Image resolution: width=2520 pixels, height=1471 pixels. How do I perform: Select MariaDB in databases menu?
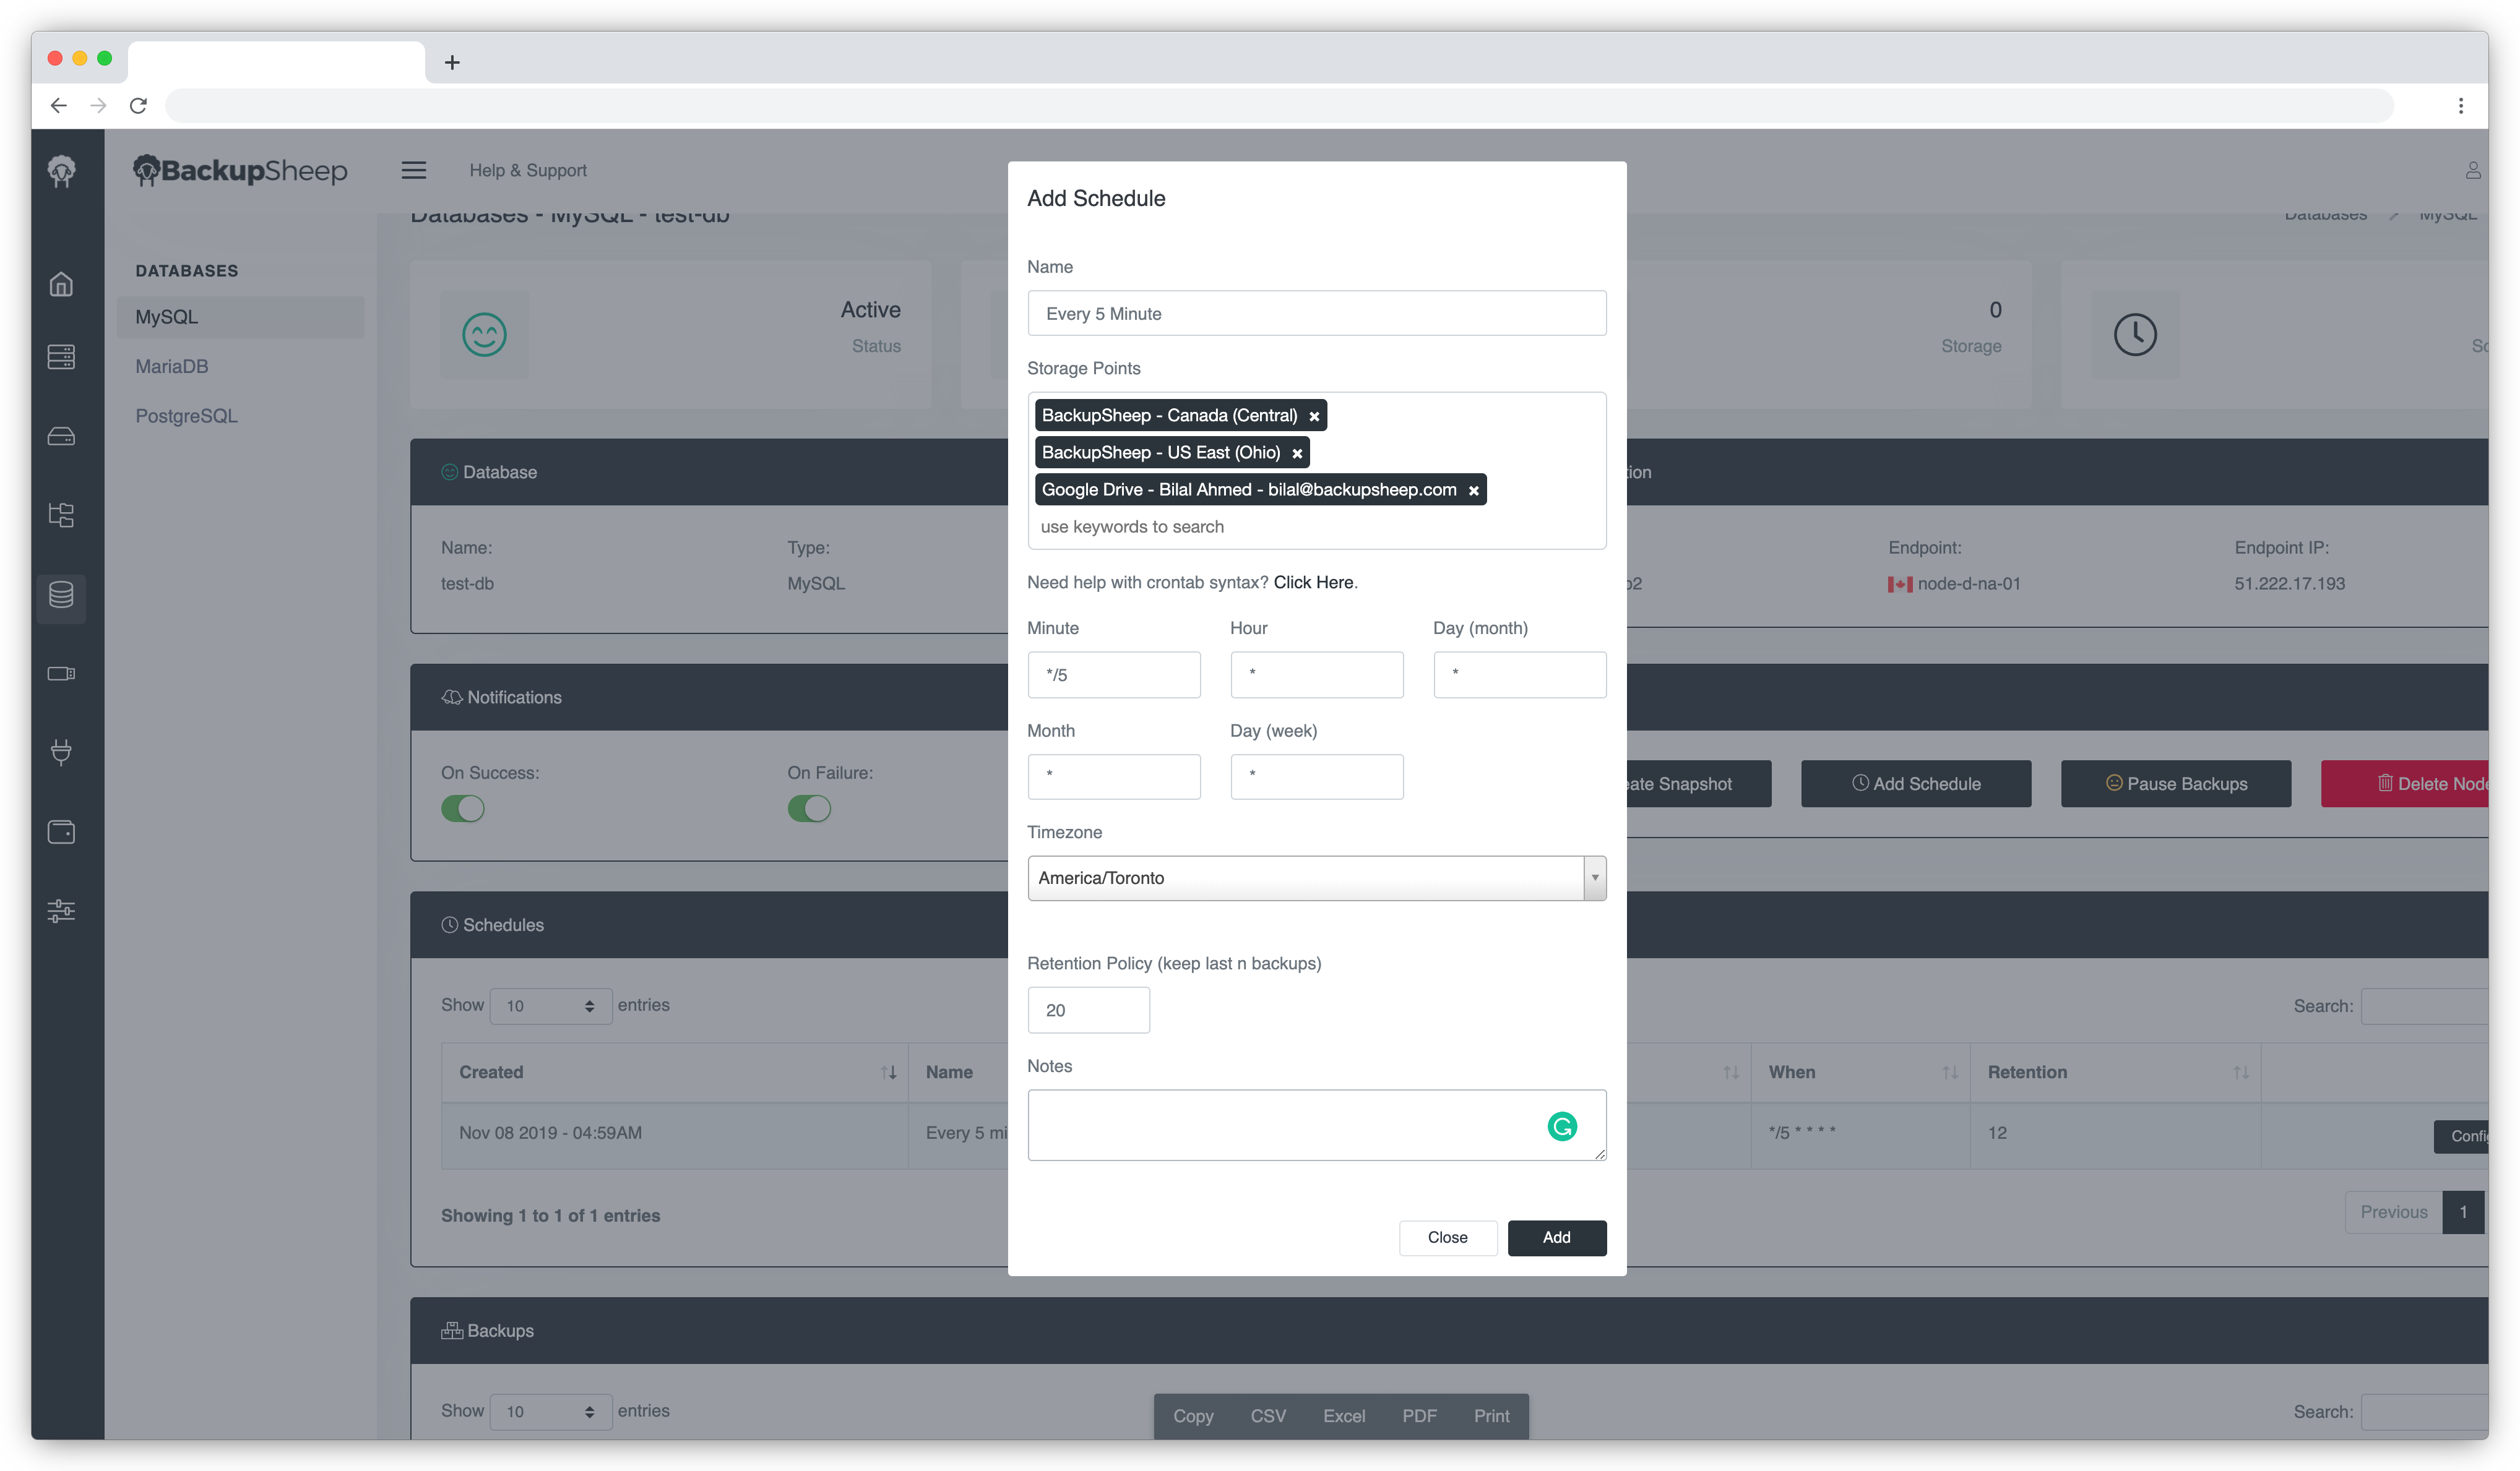172,367
